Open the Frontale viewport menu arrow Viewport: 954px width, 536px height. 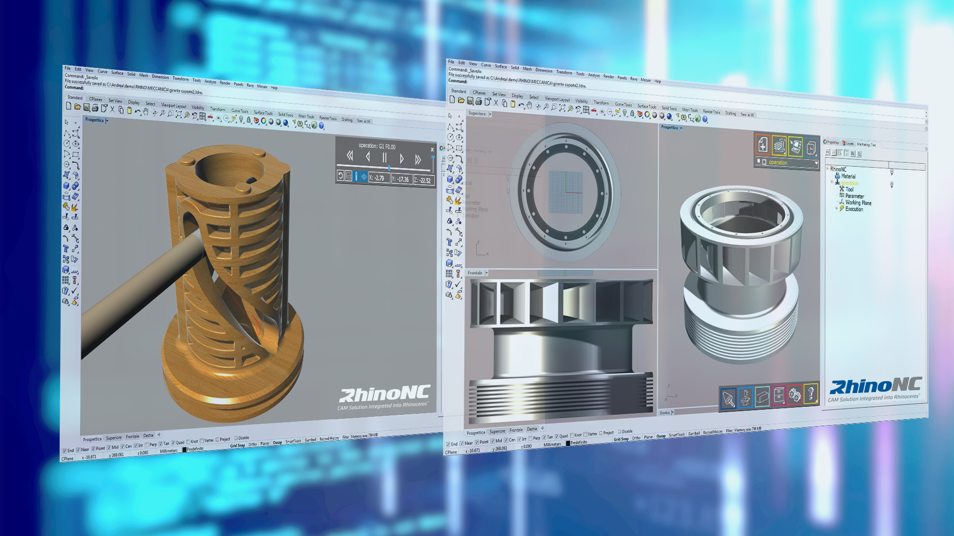486,273
